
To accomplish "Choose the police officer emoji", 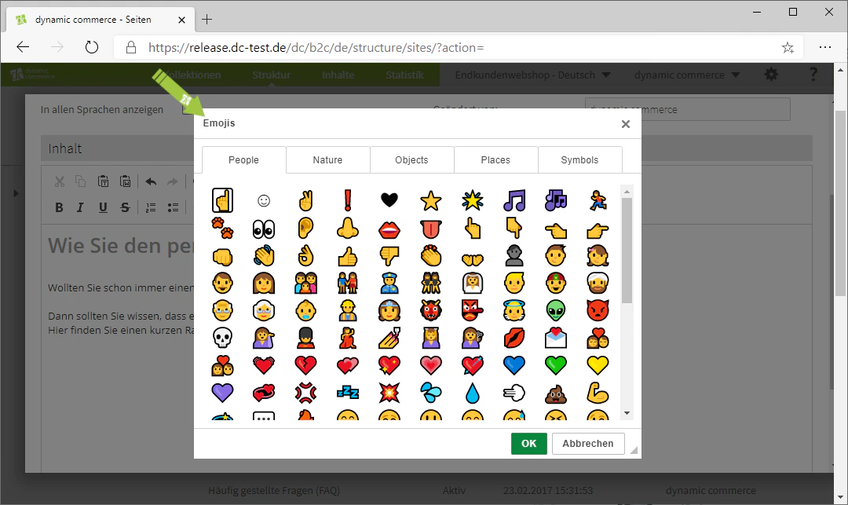I will point(389,284).
